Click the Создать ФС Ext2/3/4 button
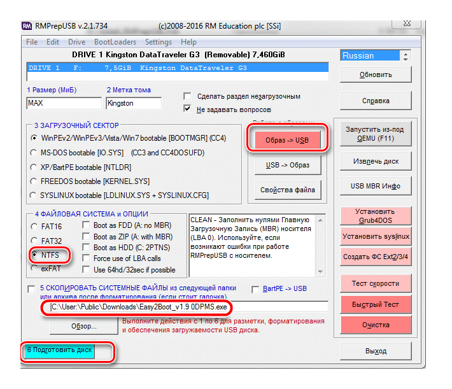Viewport: 452px width, 389px height. pos(376,257)
